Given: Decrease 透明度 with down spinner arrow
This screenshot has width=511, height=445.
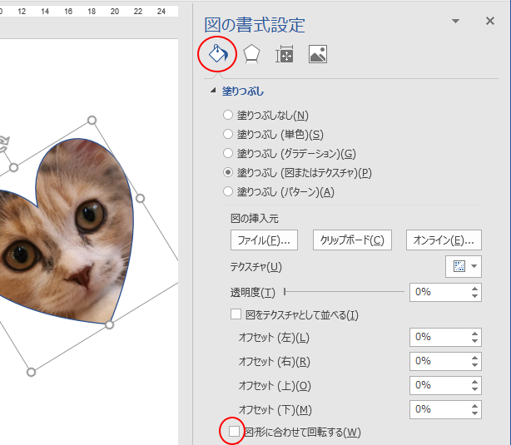Looking at the screenshot, I should [x=474, y=296].
